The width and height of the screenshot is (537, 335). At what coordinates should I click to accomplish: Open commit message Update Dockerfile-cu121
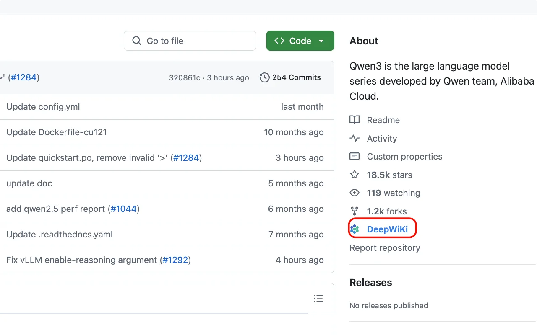57,132
